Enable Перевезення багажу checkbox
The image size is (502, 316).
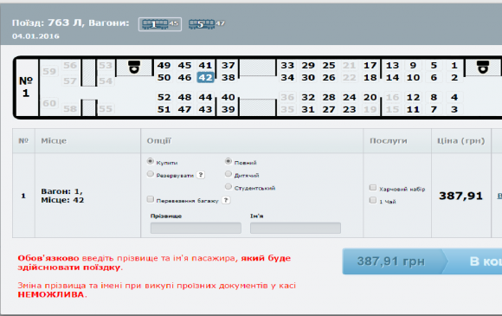click(x=150, y=199)
